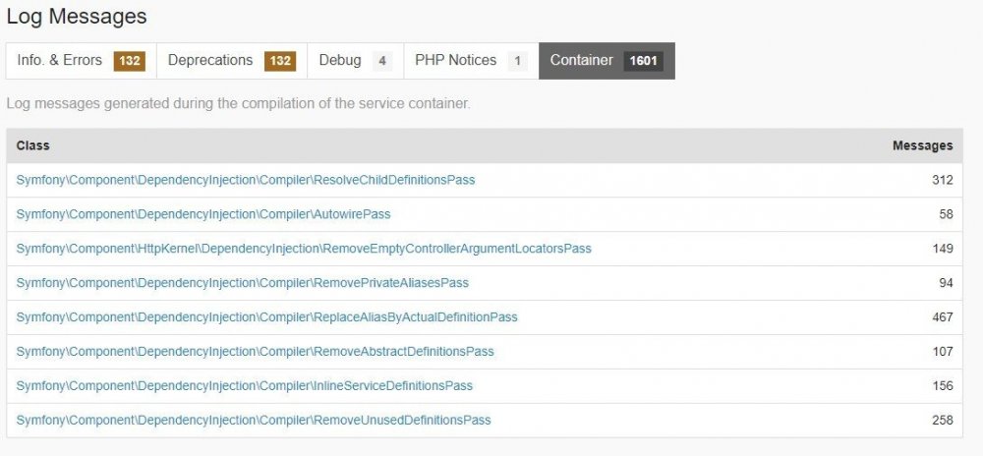
Task: Select the Container tab
Action: click(x=607, y=61)
